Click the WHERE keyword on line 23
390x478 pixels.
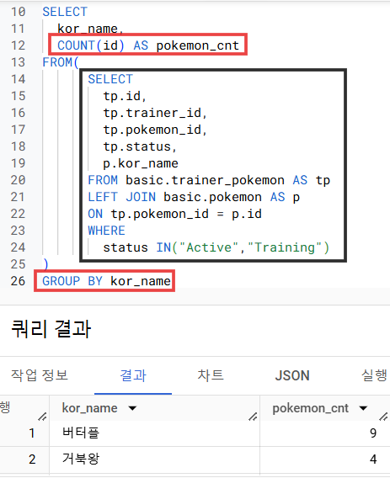[106, 231]
